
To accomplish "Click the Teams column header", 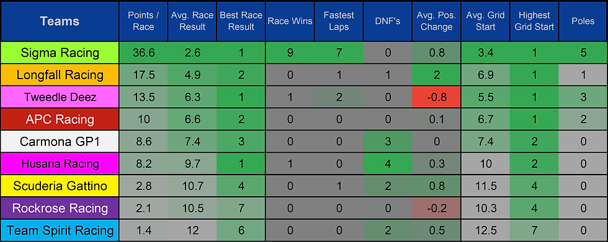I will click(x=60, y=21).
